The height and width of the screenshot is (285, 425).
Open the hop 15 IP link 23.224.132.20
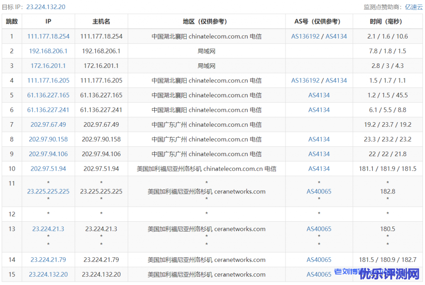48,274
